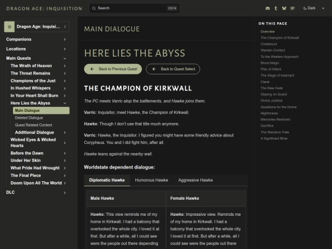This screenshot has width=332, height=249.
Task: Jump to The Siege of Adamant link
Action: pos(277,76)
